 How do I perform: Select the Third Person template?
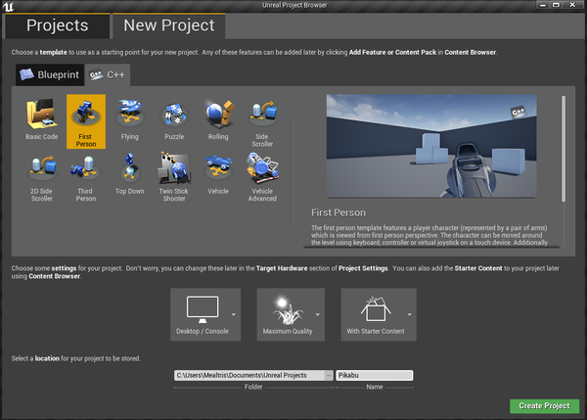click(x=86, y=176)
